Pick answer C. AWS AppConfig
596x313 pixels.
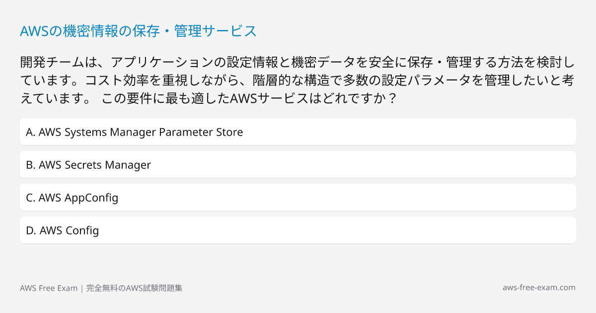tap(298, 197)
